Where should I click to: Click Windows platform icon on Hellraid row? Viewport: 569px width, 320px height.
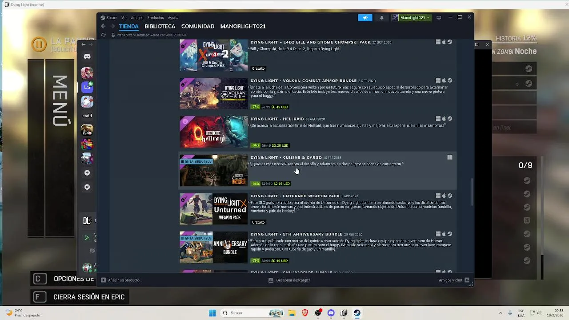[438, 119]
